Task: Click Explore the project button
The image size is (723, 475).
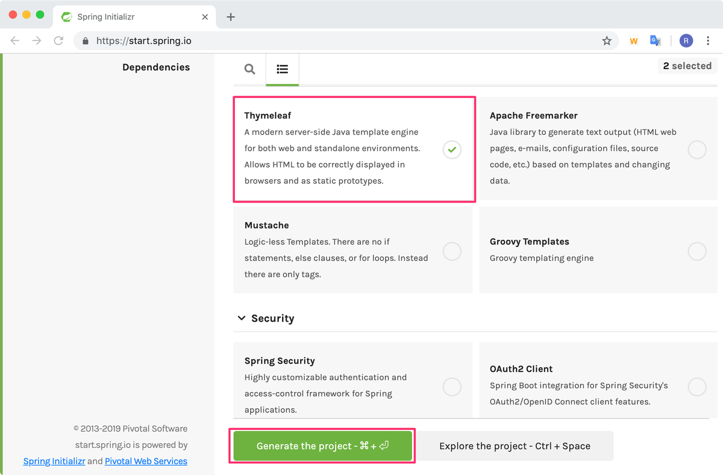Action: 515,446
